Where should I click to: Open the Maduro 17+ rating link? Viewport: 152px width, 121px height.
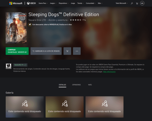pyautogui.click(x=20, y=65)
